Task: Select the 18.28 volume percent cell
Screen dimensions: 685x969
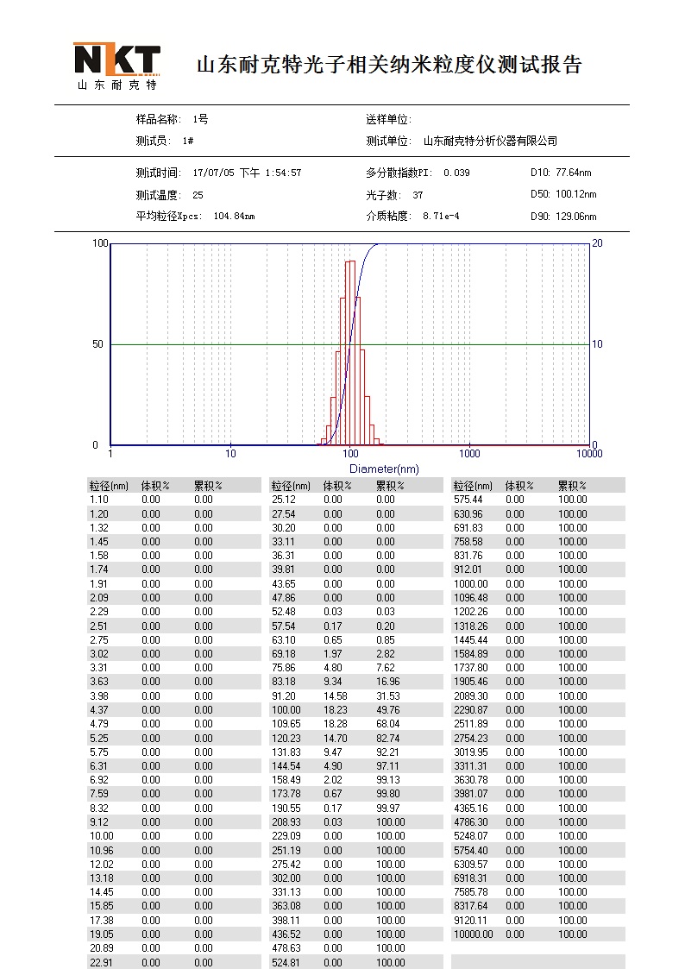Action: [333, 724]
